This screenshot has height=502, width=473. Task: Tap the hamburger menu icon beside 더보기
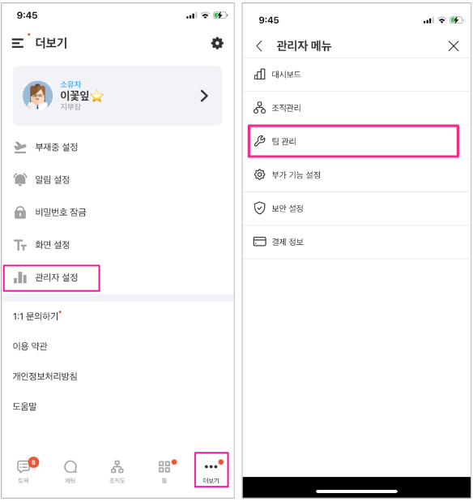point(18,43)
